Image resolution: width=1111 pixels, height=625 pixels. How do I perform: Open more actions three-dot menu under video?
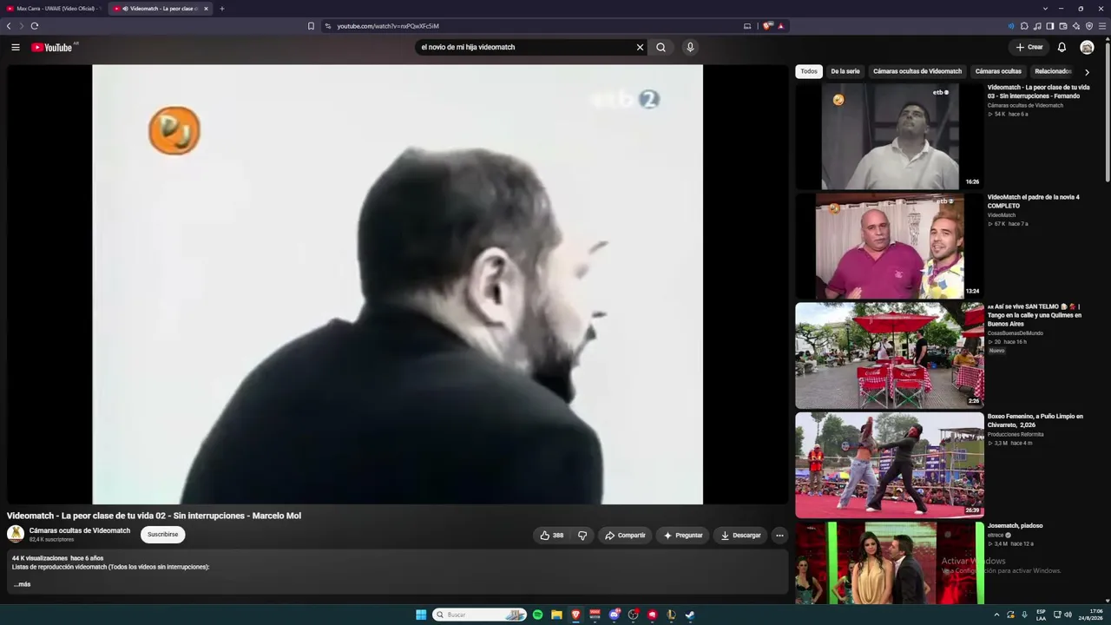point(779,536)
